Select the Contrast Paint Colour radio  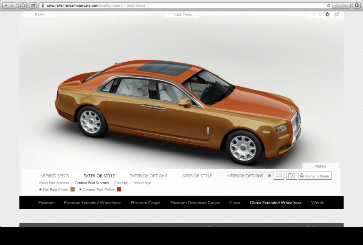tap(80, 190)
